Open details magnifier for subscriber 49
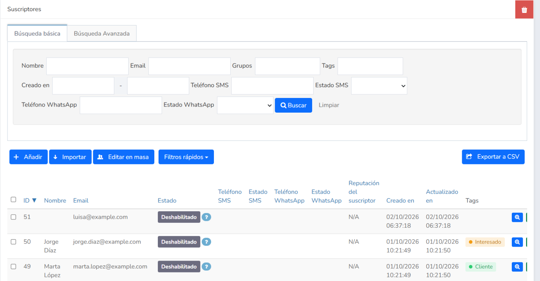This screenshot has height=281, width=540. coord(517,267)
